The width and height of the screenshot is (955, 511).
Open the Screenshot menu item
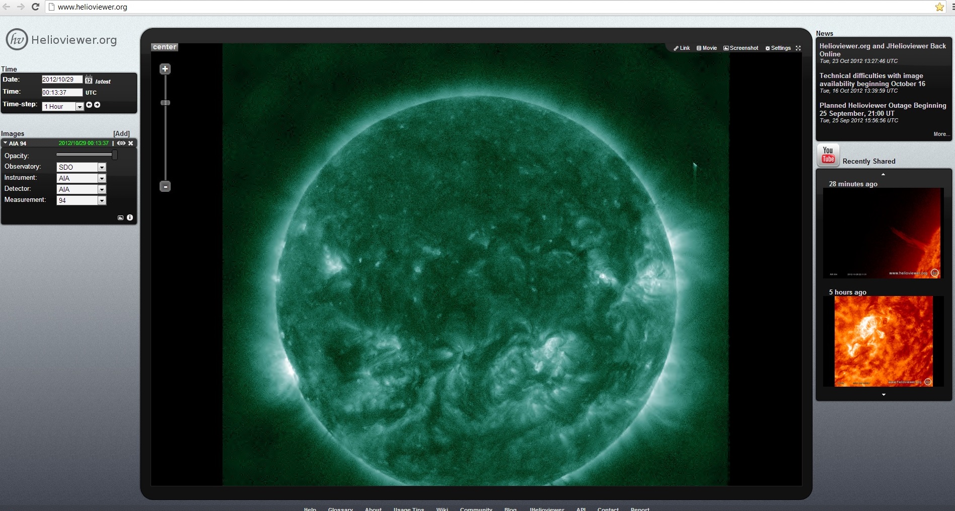(741, 48)
